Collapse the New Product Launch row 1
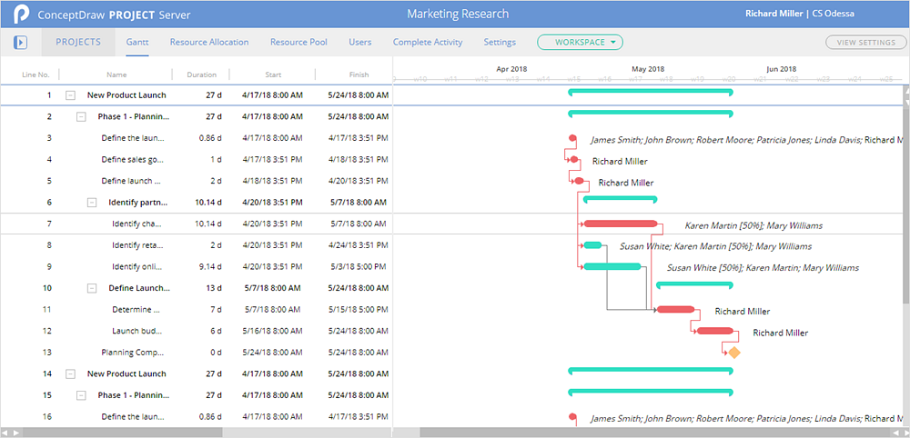Image resolution: width=910 pixels, height=438 pixels. (x=70, y=95)
